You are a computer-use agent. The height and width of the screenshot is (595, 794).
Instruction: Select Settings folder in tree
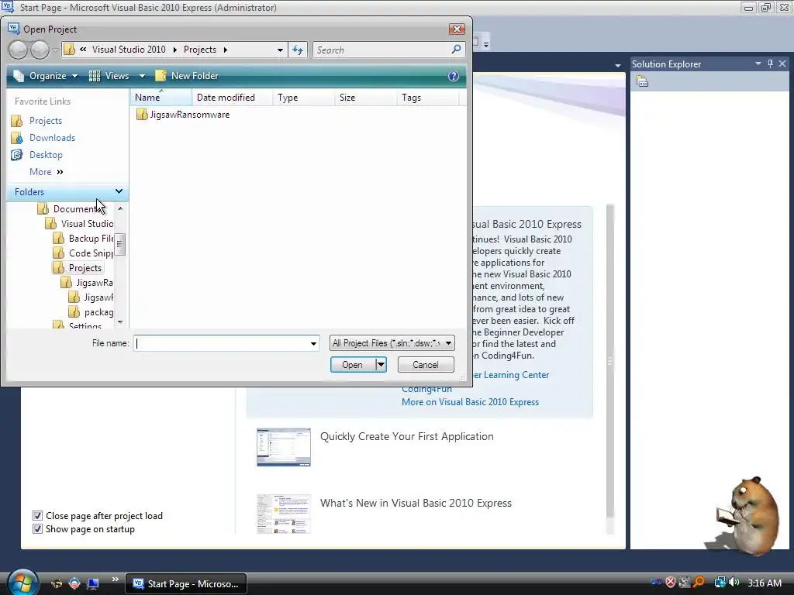click(78, 325)
